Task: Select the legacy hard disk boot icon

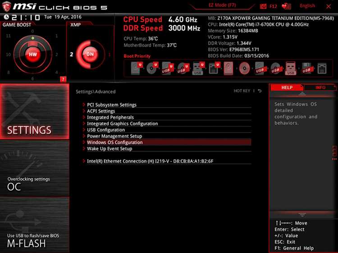Action: point(228,68)
